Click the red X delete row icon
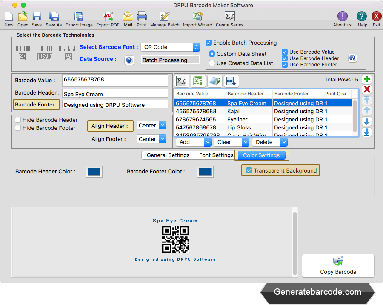The image size is (383, 305). pyautogui.click(x=367, y=89)
